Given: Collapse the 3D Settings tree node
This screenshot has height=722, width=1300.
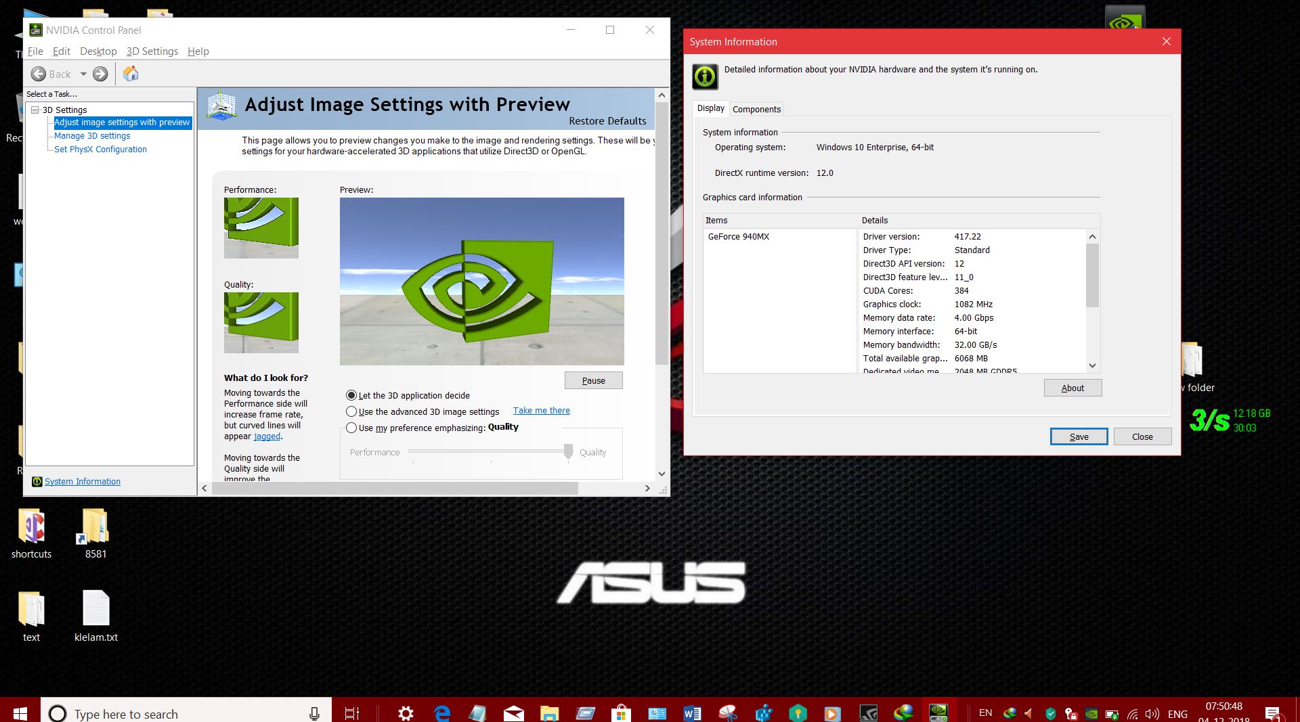Looking at the screenshot, I should click(x=35, y=110).
